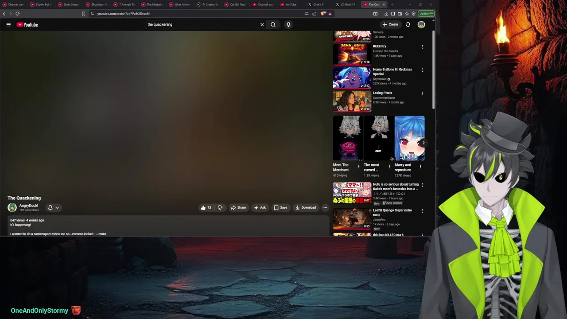This screenshot has width=567, height=319.
Task: Open Meet The Merchant short thumbnail
Action: (x=348, y=138)
